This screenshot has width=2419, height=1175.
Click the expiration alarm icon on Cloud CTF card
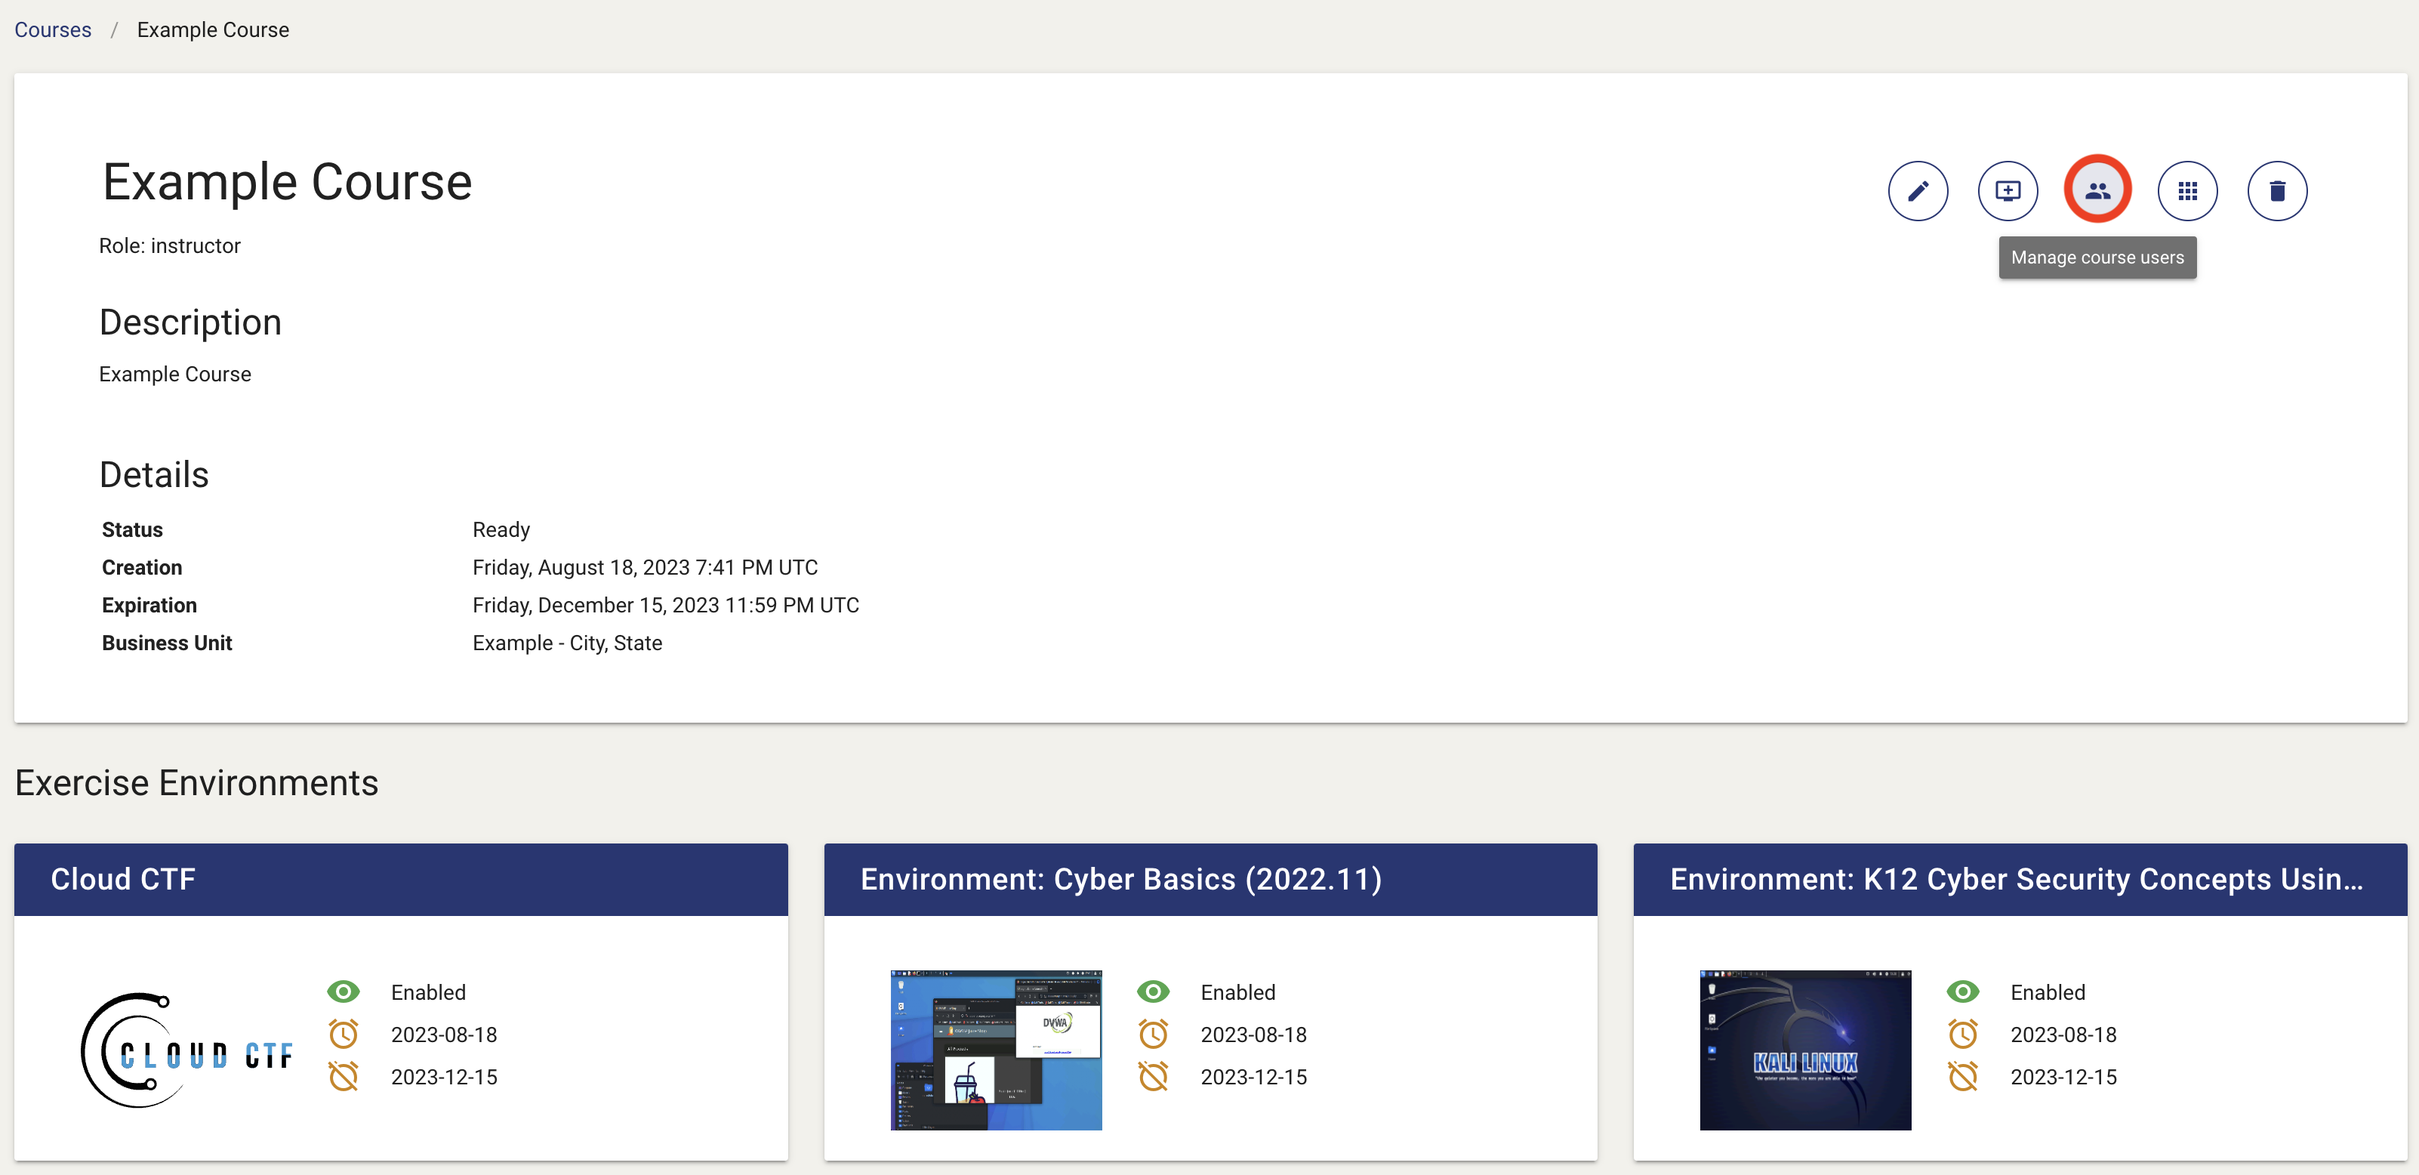344,1076
